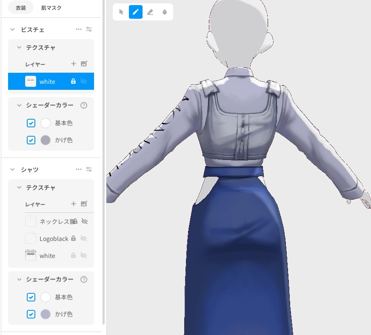Add a new layer in ビスチェ texture

(73, 64)
